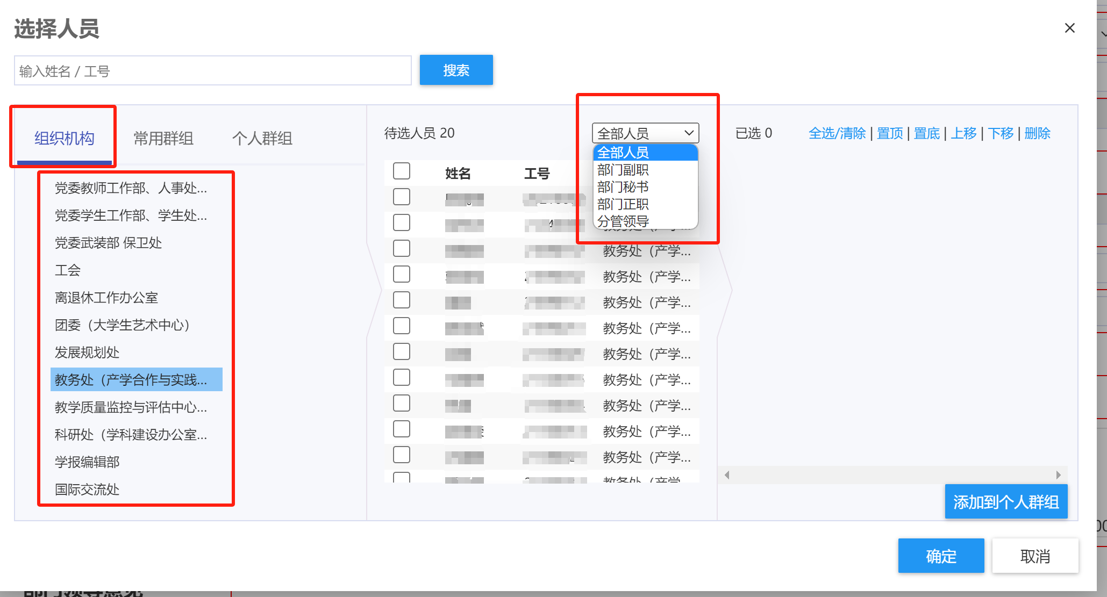Switch to the 常用群组 tab
The image size is (1107, 597).
[x=163, y=139]
